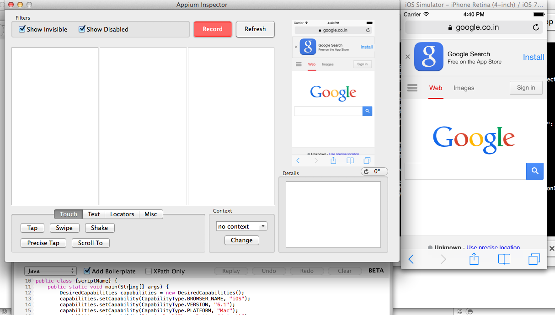This screenshot has width=555, height=315.
Task: Click the simulator Wi-Fi status icon
Action: (x=426, y=15)
